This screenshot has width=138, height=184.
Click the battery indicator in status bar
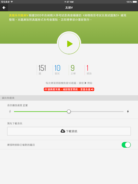(135, 2)
